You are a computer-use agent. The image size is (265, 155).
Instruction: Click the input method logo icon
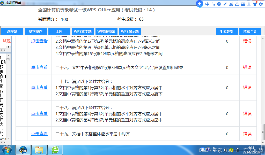click(x=200, y=4)
